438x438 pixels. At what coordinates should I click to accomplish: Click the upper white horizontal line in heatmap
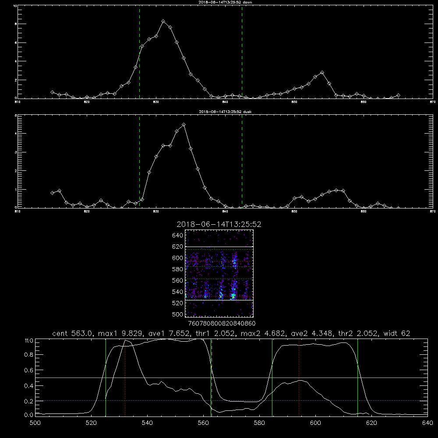[x=219, y=247]
